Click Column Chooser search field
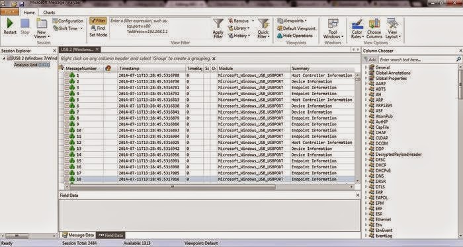The width and height of the screenshot is (463, 247). pyautogui.click(x=417, y=59)
